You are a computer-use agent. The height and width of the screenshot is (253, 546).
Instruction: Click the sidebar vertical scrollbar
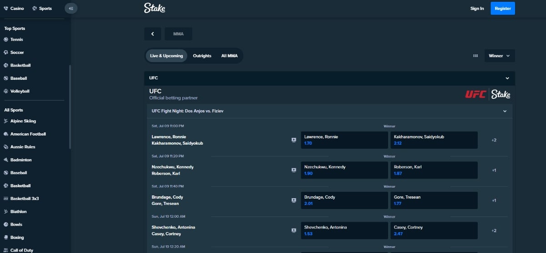tap(70, 107)
